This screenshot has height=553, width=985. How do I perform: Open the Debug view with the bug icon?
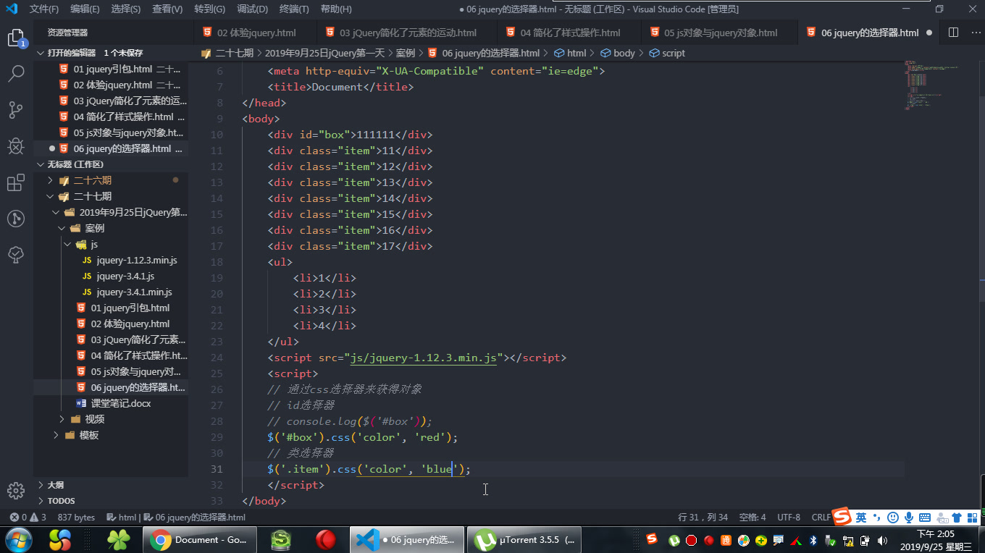tap(16, 146)
